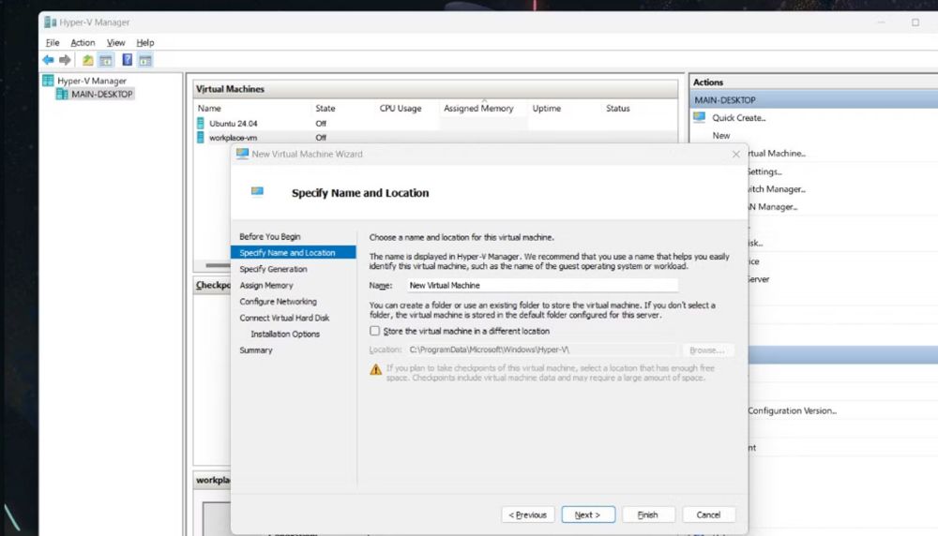Click Finish to create the virtual machine

pos(647,514)
